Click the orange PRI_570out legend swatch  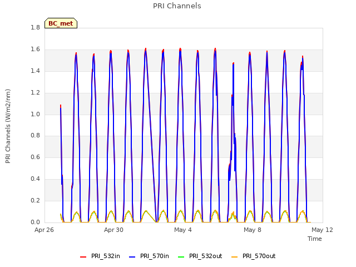234,256
